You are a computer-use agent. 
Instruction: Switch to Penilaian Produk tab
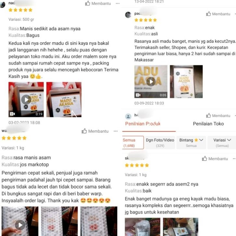tap(143, 124)
